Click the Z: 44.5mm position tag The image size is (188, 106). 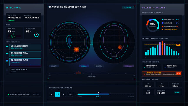[84, 66]
